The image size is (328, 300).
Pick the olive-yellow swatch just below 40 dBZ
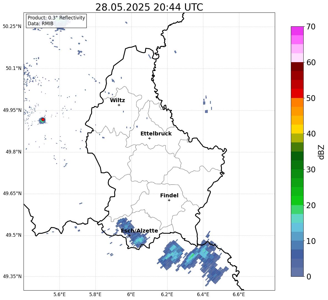[x=297, y=138]
